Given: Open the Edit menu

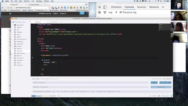Looking at the screenshot, I should (16, 1).
